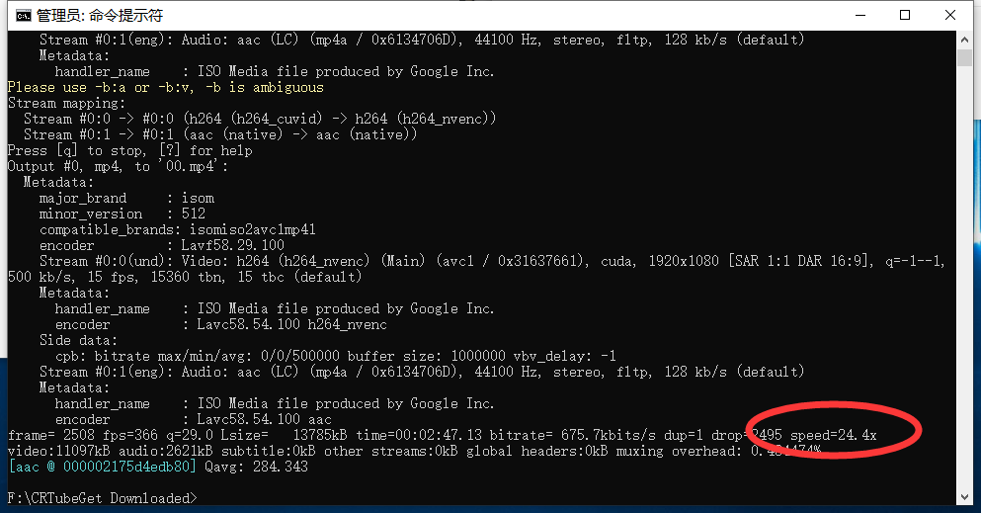This screenshot has width=981, height=513.
Task: Minimize the Command Prompt window
Action: 859,16
